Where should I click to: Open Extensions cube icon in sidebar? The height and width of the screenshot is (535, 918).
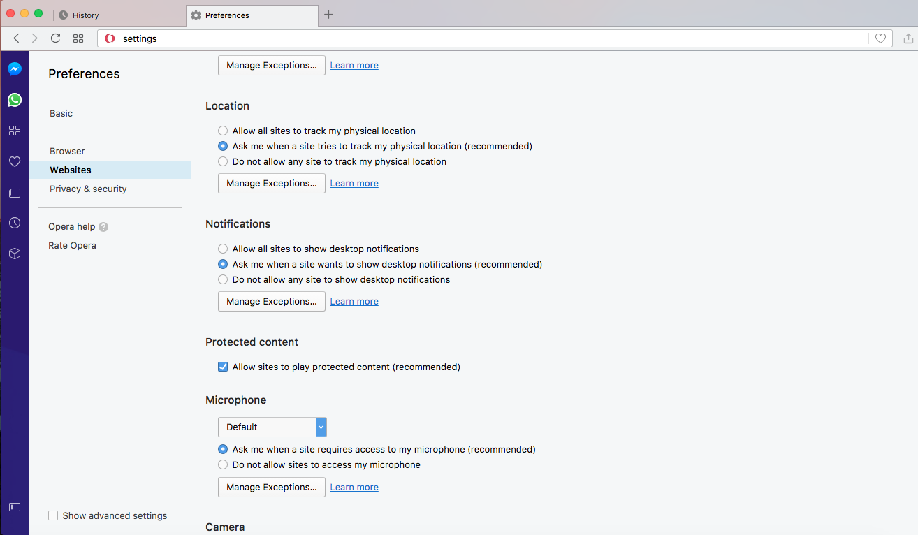[x=15, y=254]
